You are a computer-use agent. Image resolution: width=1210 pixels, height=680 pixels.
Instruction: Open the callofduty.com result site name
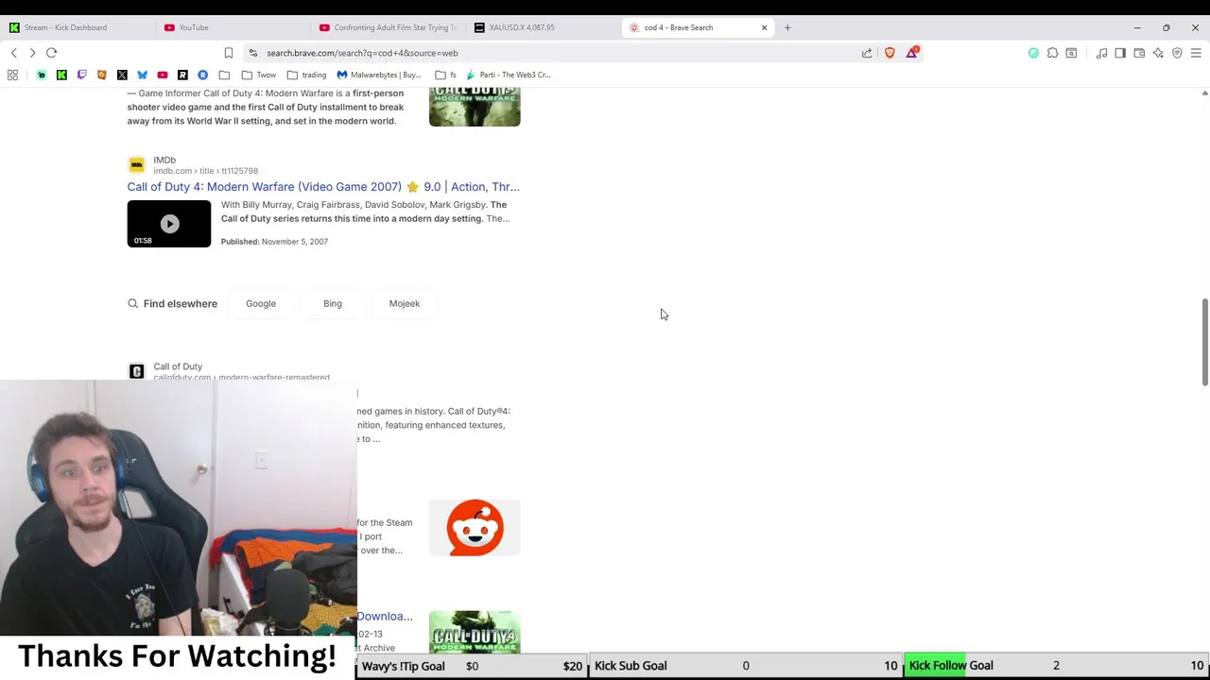[x=178, y=366]
